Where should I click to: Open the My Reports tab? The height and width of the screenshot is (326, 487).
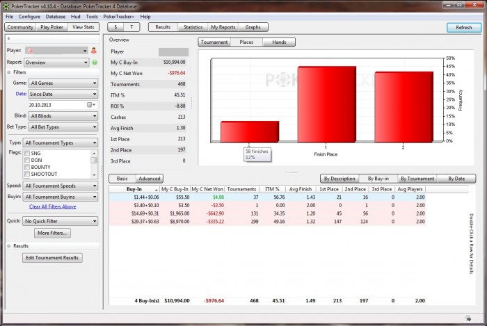tap(223, 27)
